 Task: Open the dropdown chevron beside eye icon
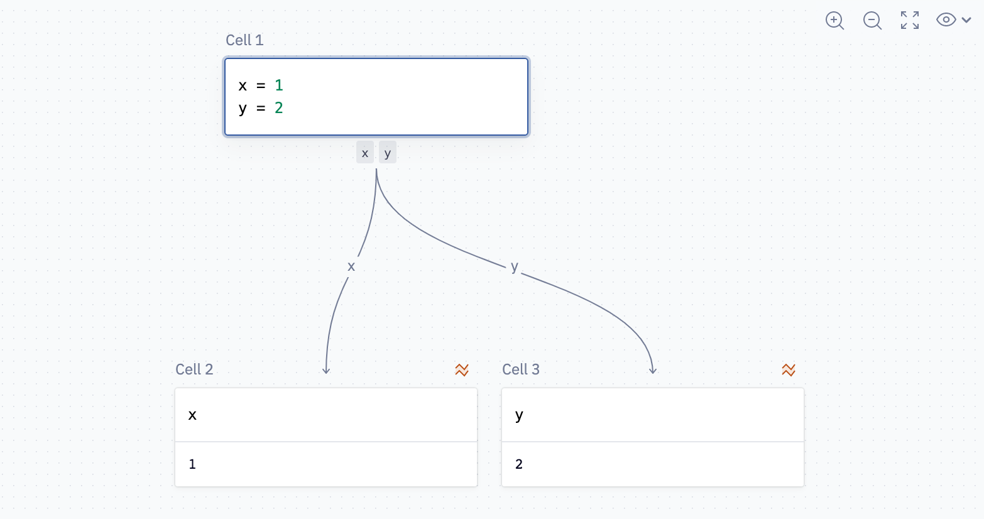coord(966,20)
